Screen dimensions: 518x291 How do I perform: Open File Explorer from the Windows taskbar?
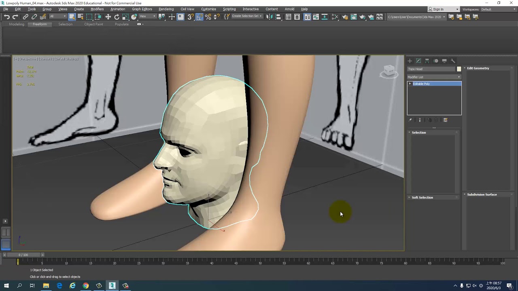point(46,286)
